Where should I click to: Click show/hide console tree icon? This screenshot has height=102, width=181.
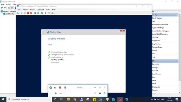point(12,8)
